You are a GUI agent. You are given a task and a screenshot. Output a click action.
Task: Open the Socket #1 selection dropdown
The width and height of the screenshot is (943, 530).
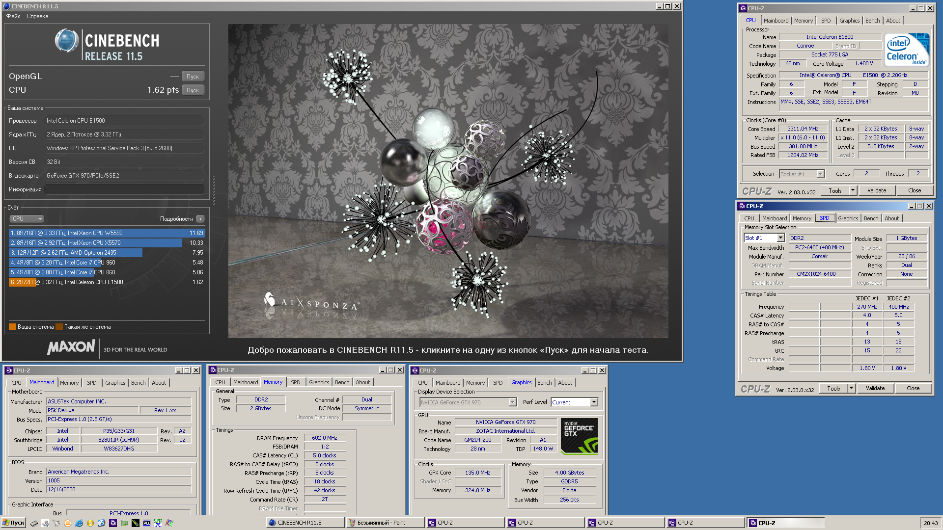tap(820, 174)
